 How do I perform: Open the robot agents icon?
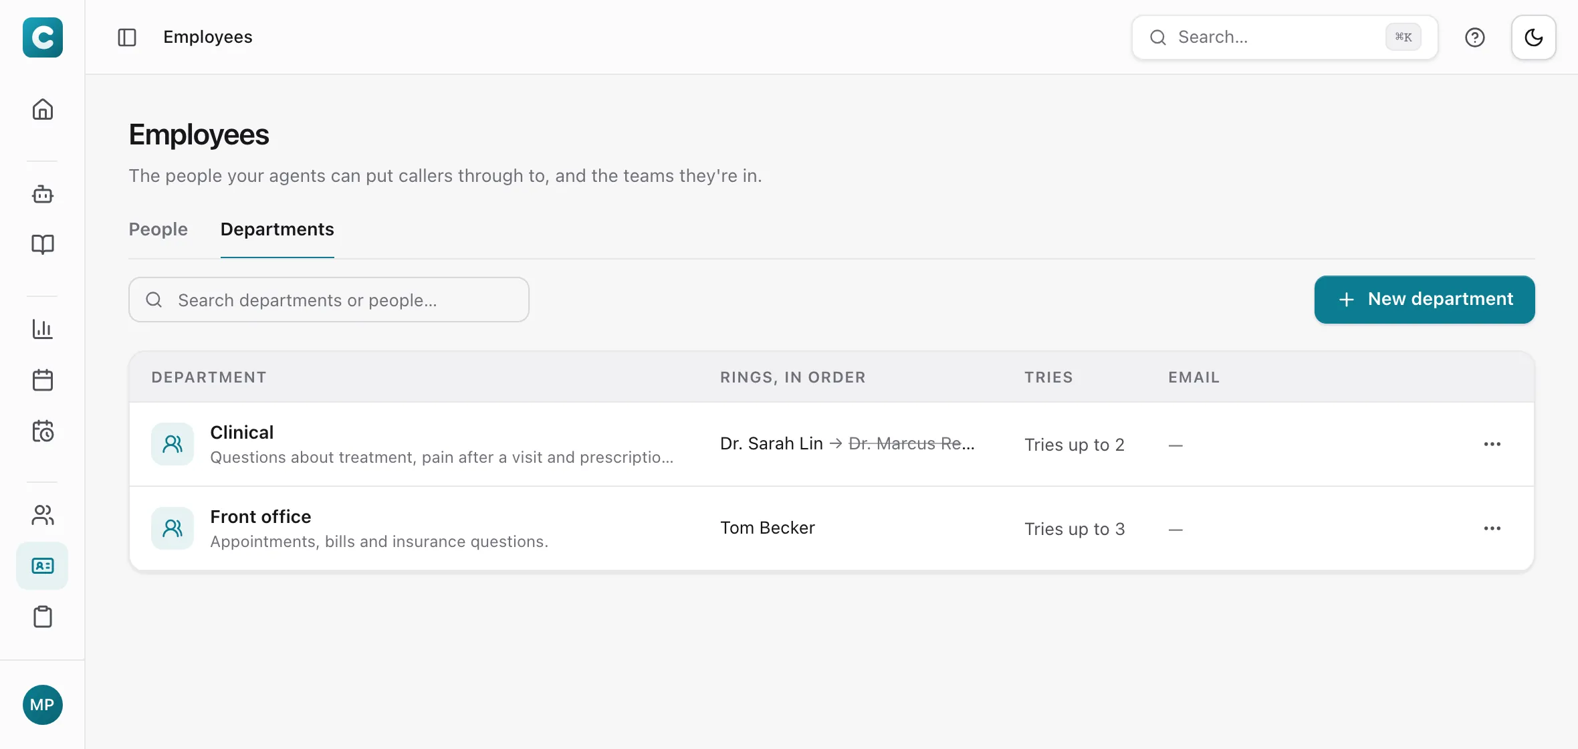click(x=43, y=194)
